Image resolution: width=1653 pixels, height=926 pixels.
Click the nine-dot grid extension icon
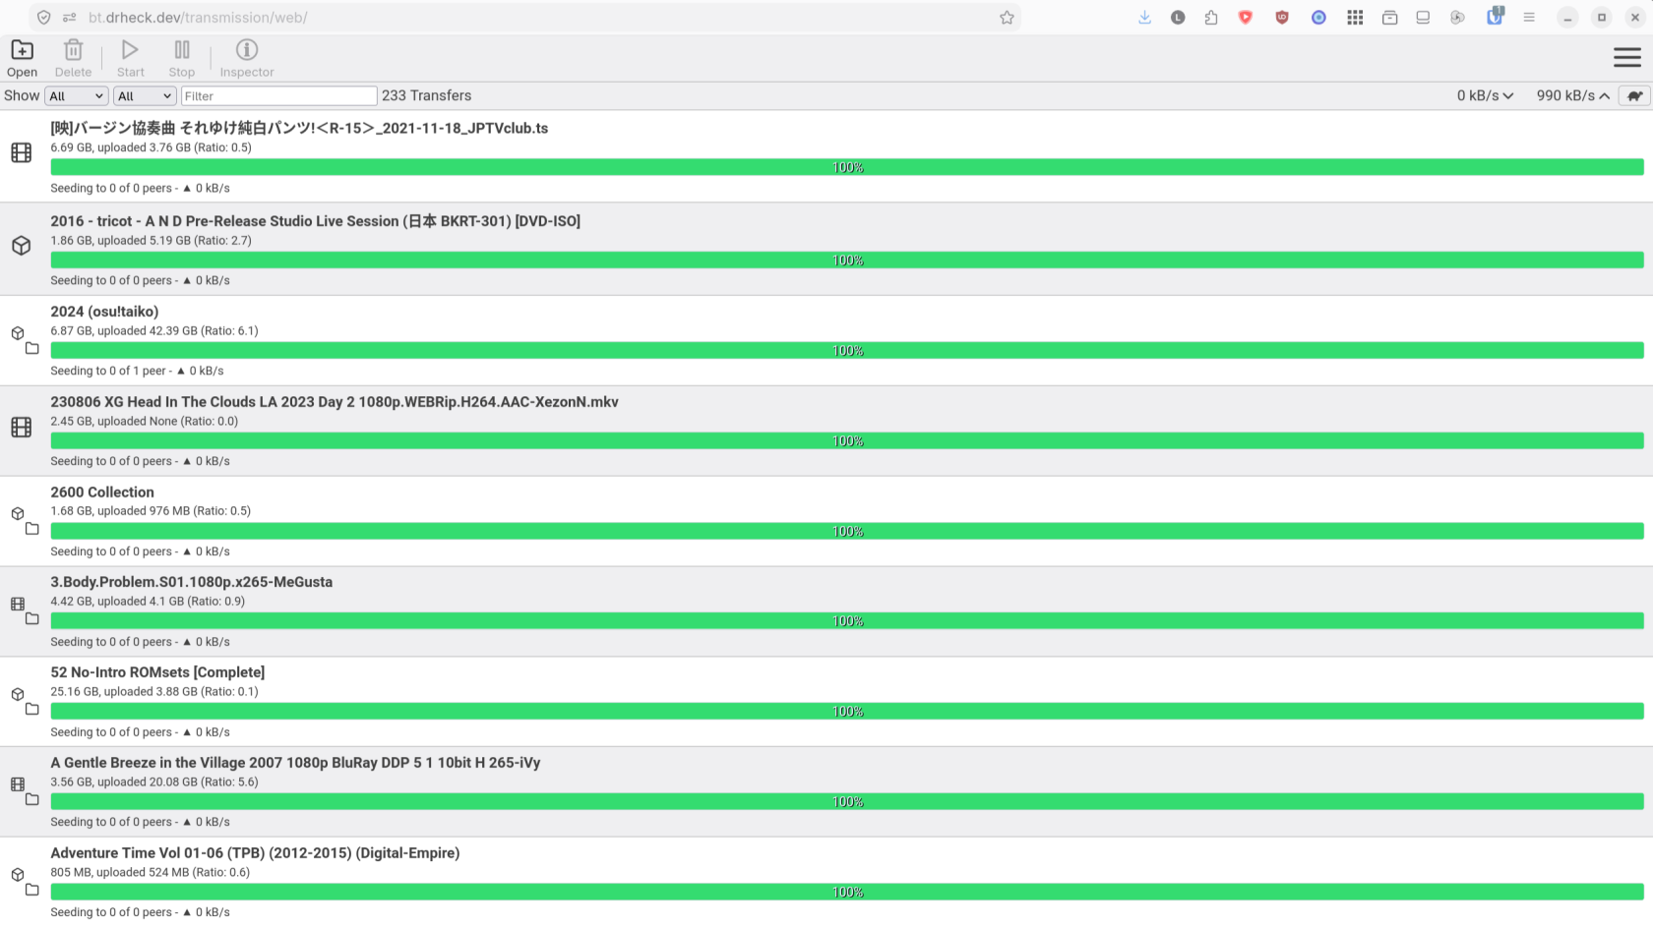coord(1355,18)
